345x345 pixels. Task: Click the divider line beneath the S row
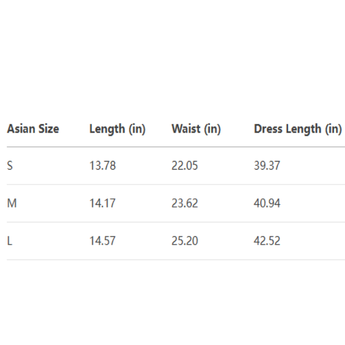pos(172,185)
